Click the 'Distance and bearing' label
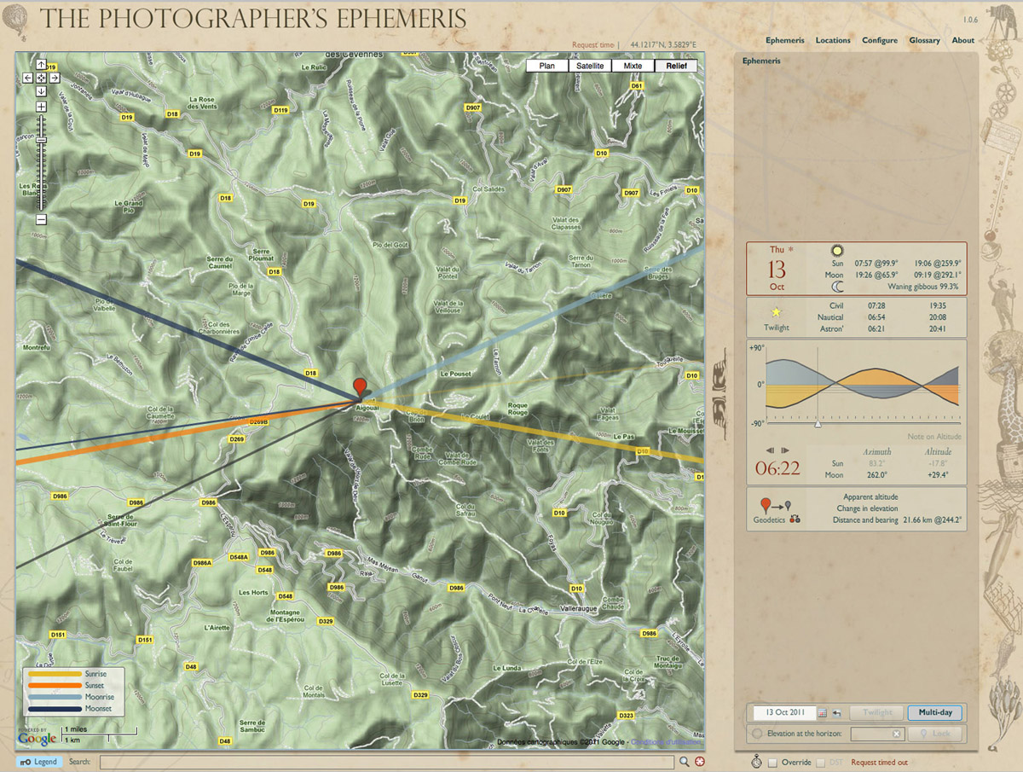Viewport: 1023px width, 772px height. [865, 520]
